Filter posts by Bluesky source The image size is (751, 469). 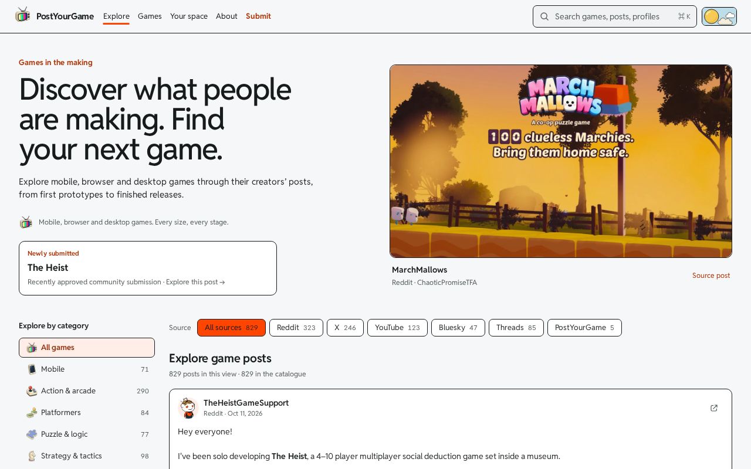click(458, 328)
